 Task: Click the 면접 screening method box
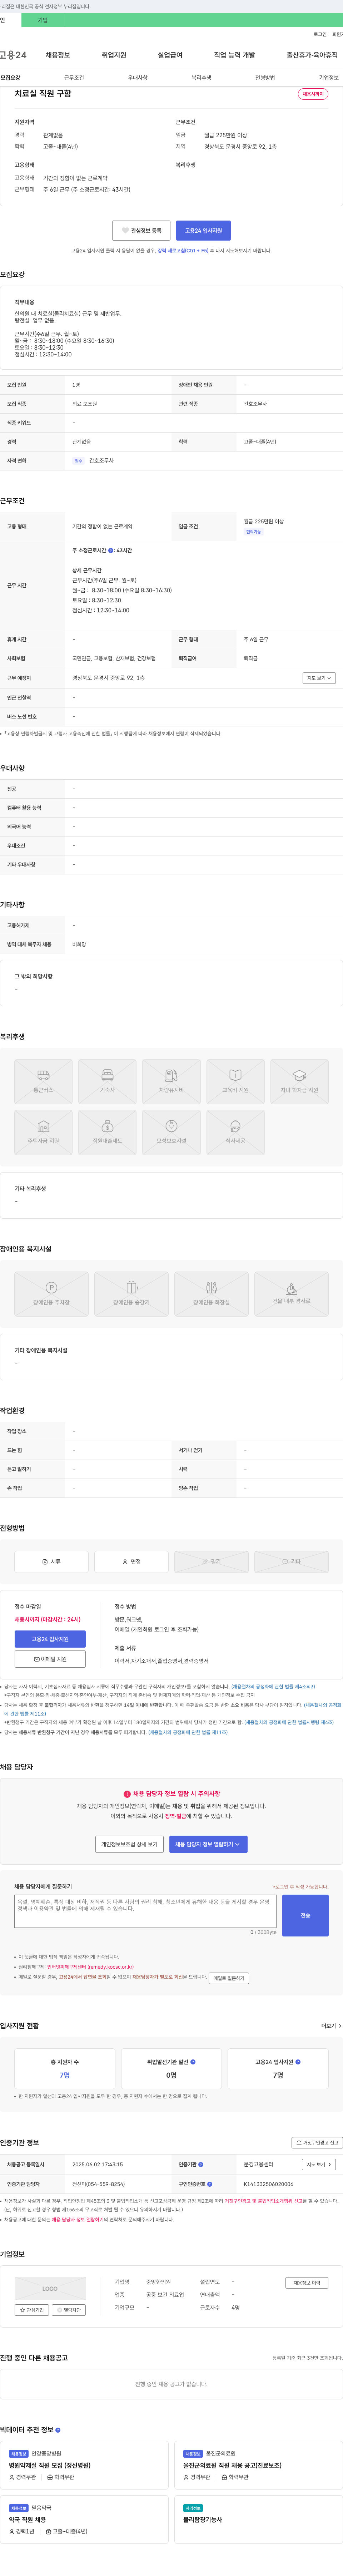[131, 1561]
